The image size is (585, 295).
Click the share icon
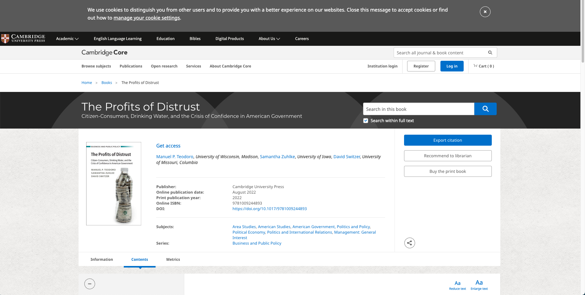(x=410, y=243)
